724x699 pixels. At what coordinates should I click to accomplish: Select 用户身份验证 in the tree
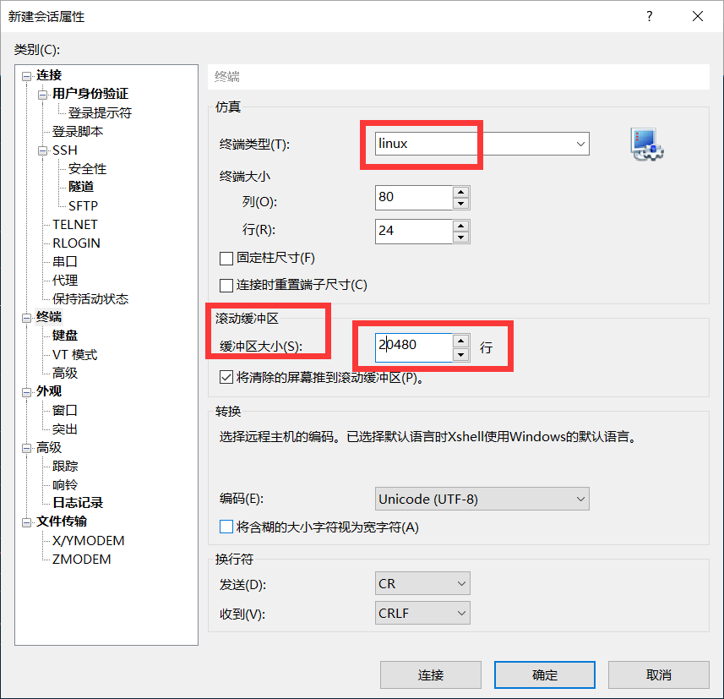90,94
